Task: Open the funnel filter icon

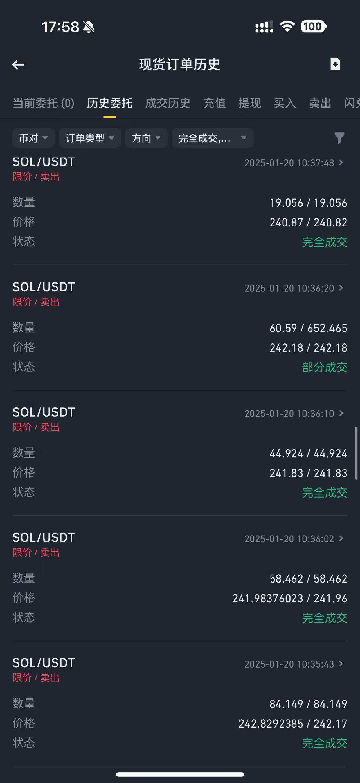Action: click(339, 138)
